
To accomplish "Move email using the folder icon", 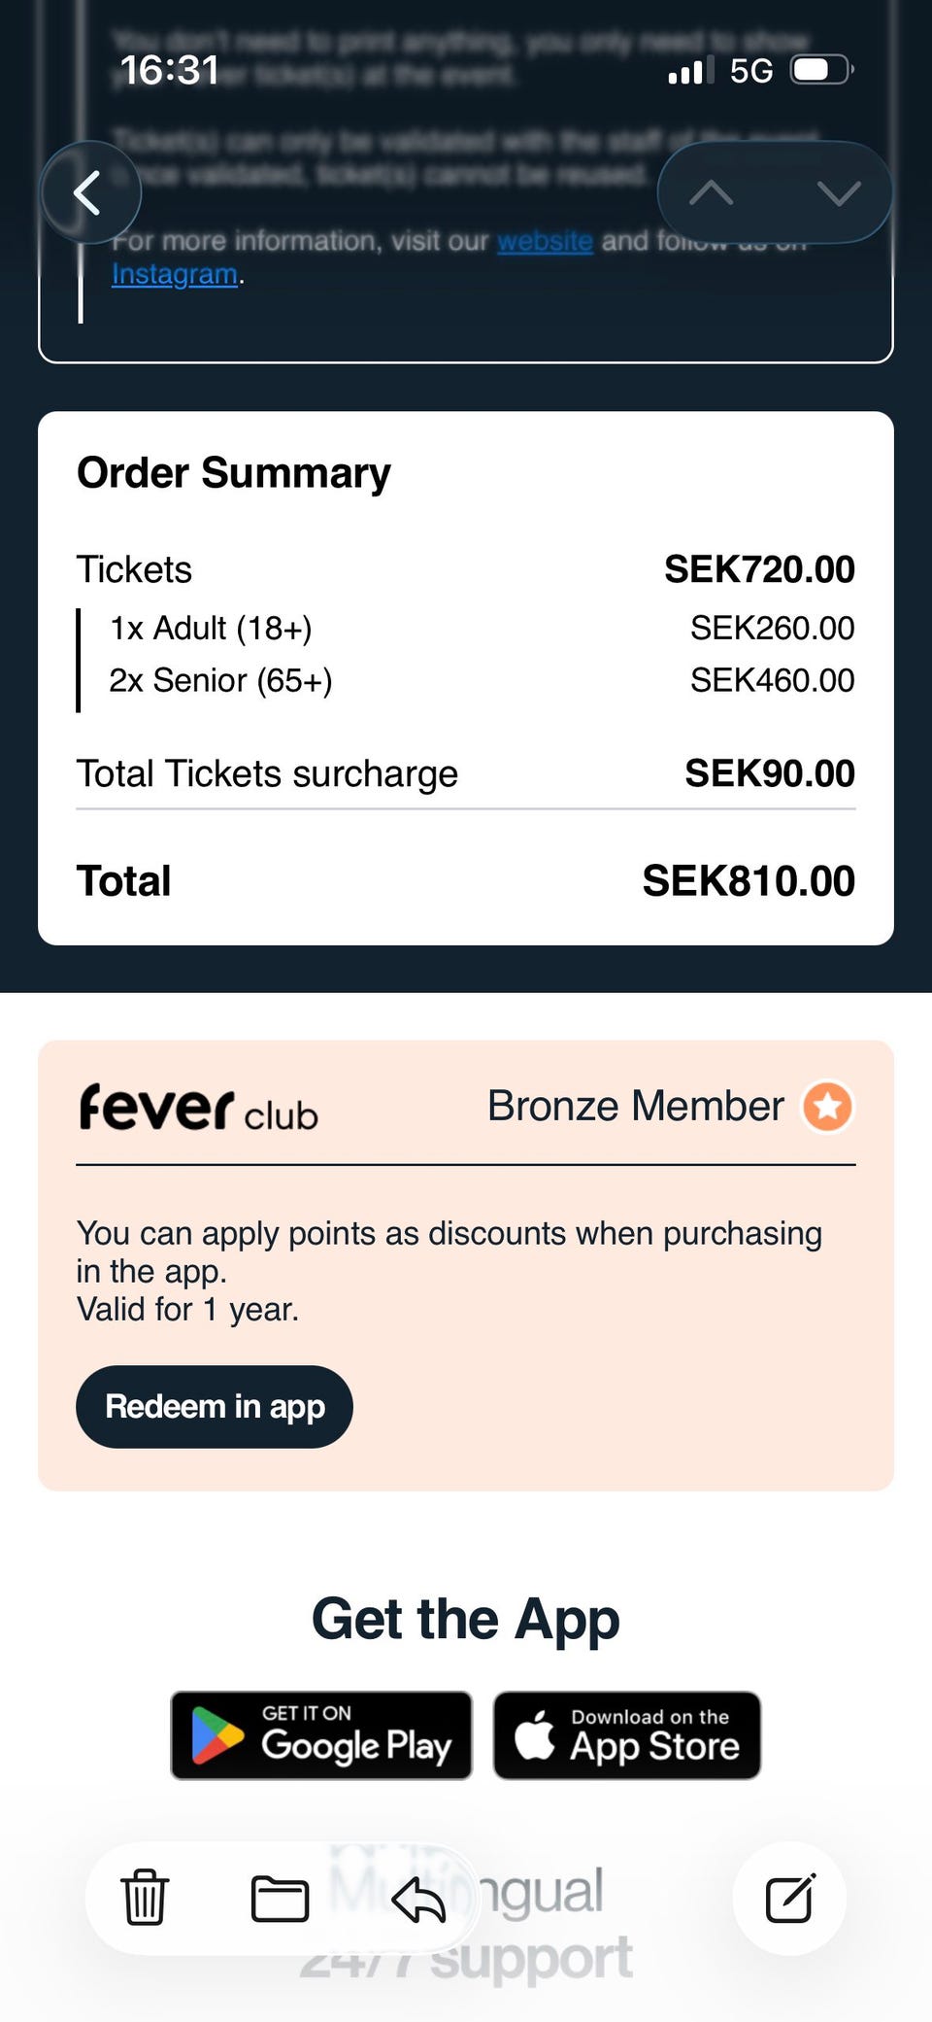I will tap(280, 1899).
